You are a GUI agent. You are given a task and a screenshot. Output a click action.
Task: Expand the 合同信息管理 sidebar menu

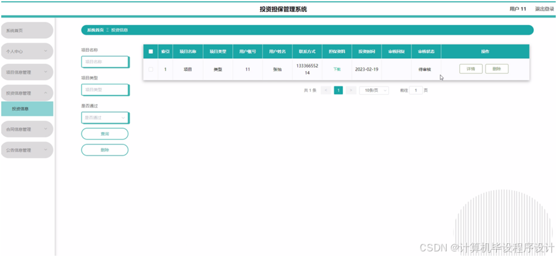click(x=27, y=129)
